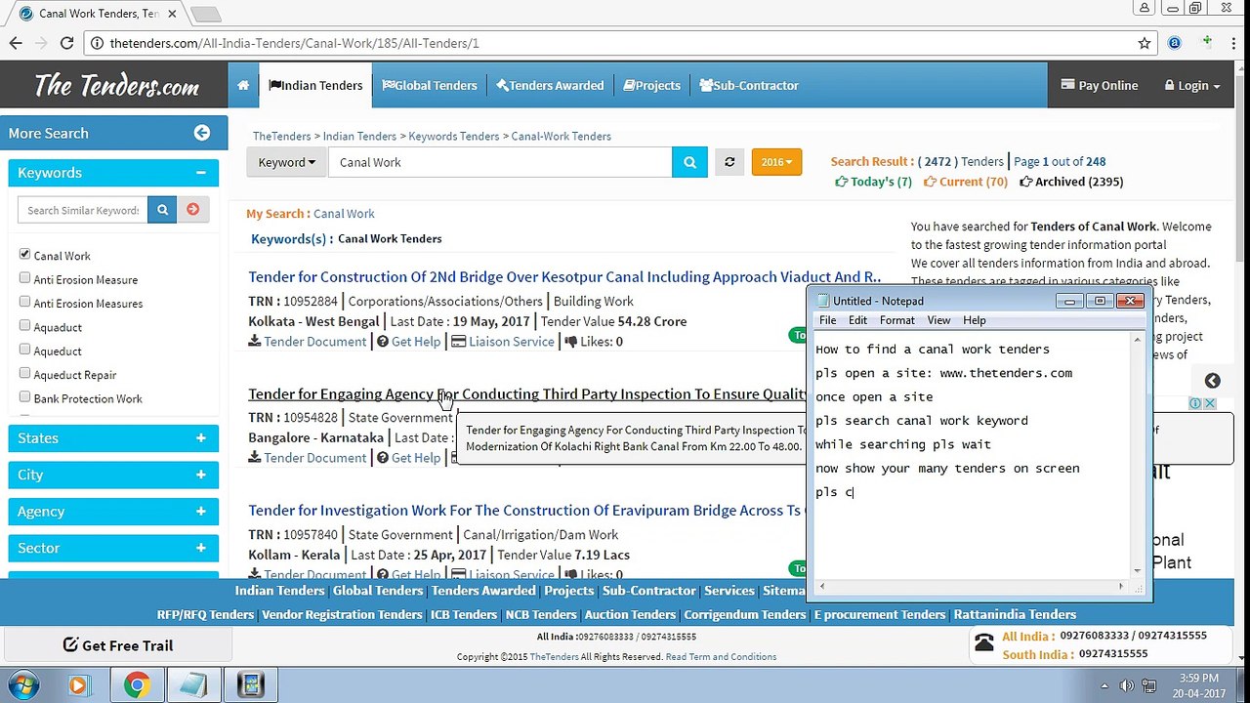Tick the Aqueduct keyword checkbox
Viewport: 1250px width, 703px height.
tap(24, 350)
